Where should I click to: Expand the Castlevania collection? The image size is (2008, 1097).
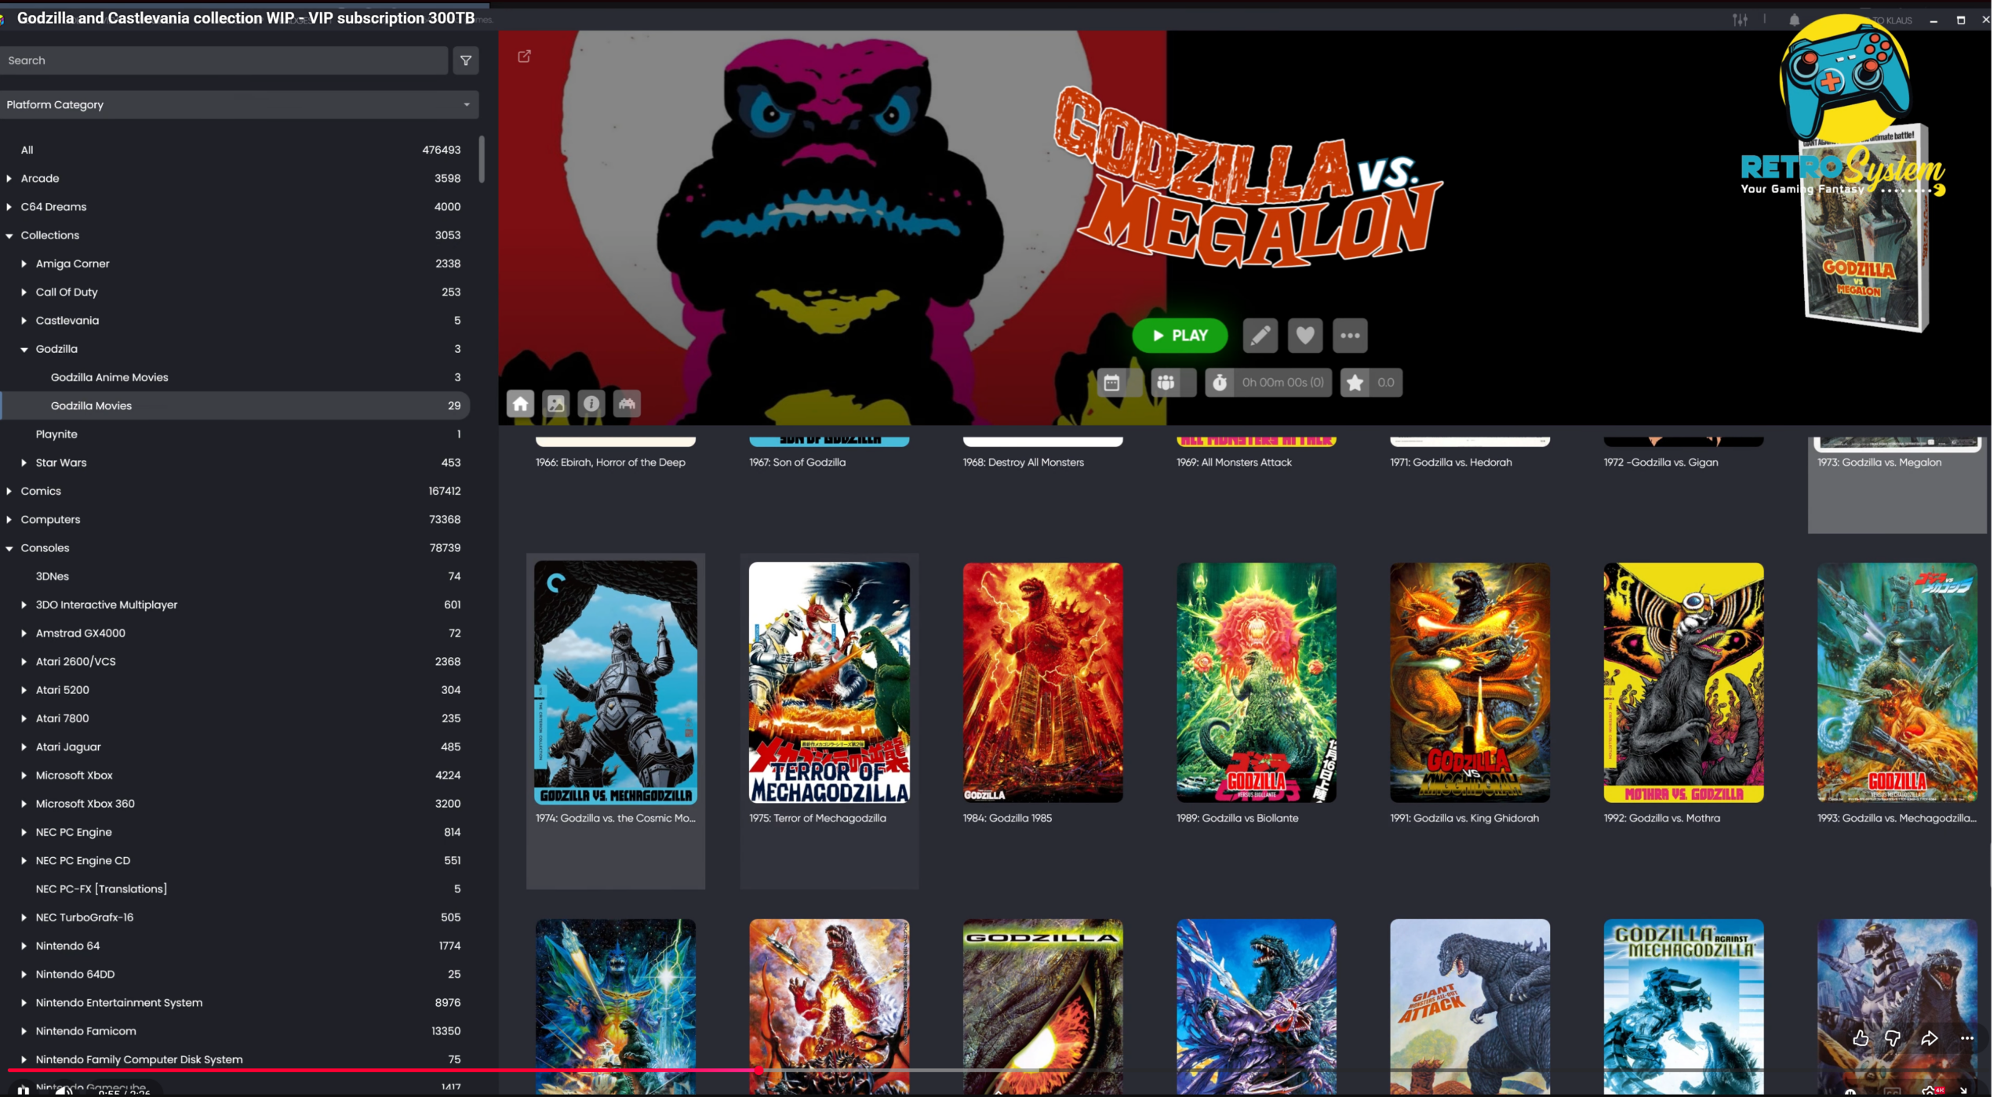(x=24, y=321)
